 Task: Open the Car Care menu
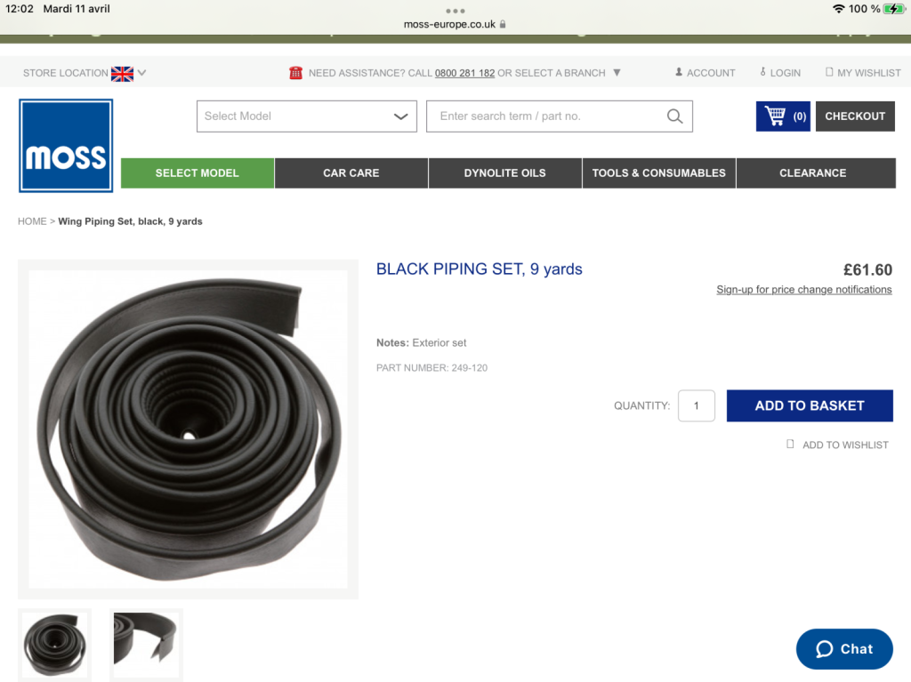(x=351, y=173)
